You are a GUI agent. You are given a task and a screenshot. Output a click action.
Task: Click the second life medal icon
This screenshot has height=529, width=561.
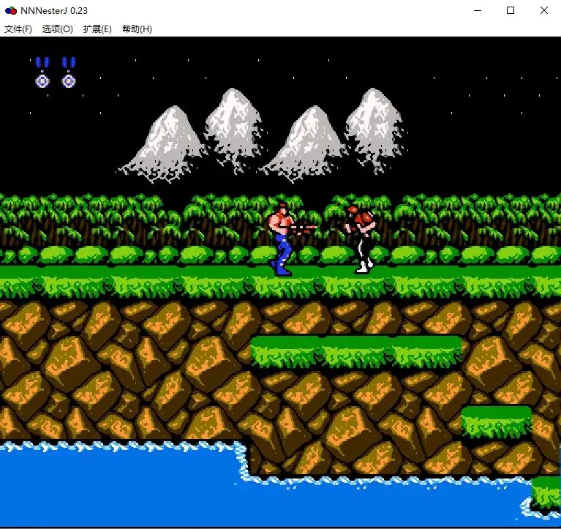[69, 72]
